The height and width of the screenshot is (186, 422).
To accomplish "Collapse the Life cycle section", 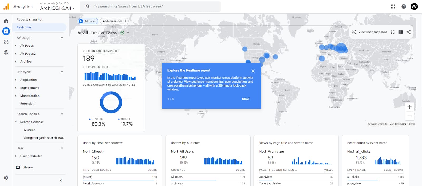I will (x=62, y=72).
